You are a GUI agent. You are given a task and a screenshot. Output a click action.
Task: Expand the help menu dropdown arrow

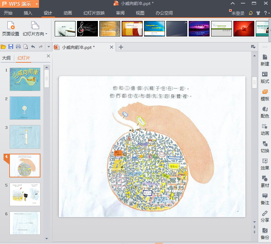pos(269,13)
